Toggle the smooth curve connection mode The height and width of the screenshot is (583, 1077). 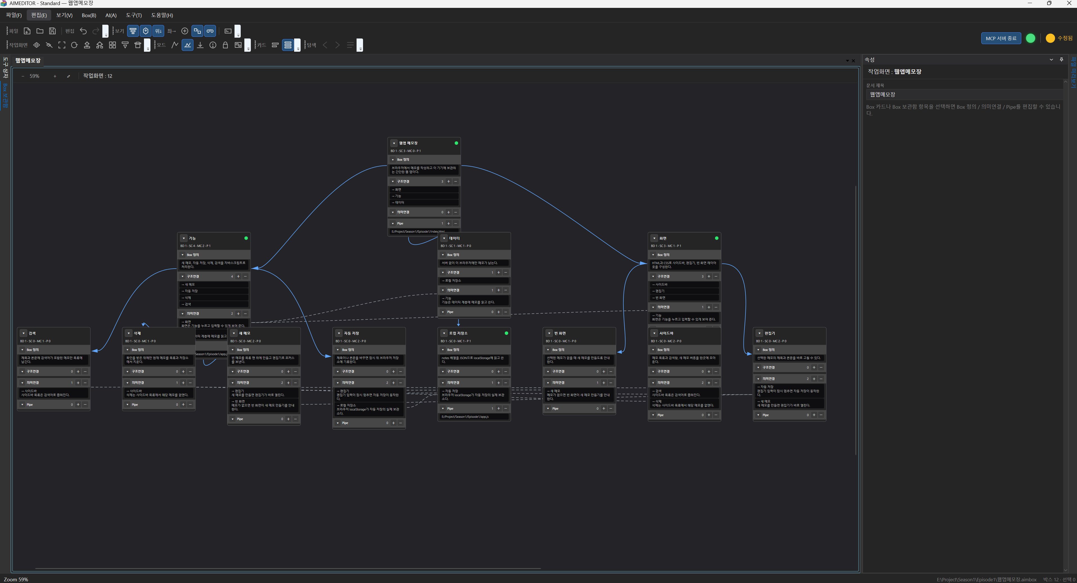coord(188,45)
